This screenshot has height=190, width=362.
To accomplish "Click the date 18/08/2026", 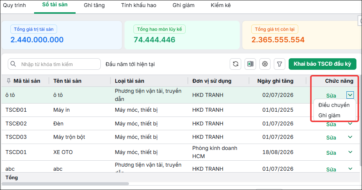I will pos(278,152).
